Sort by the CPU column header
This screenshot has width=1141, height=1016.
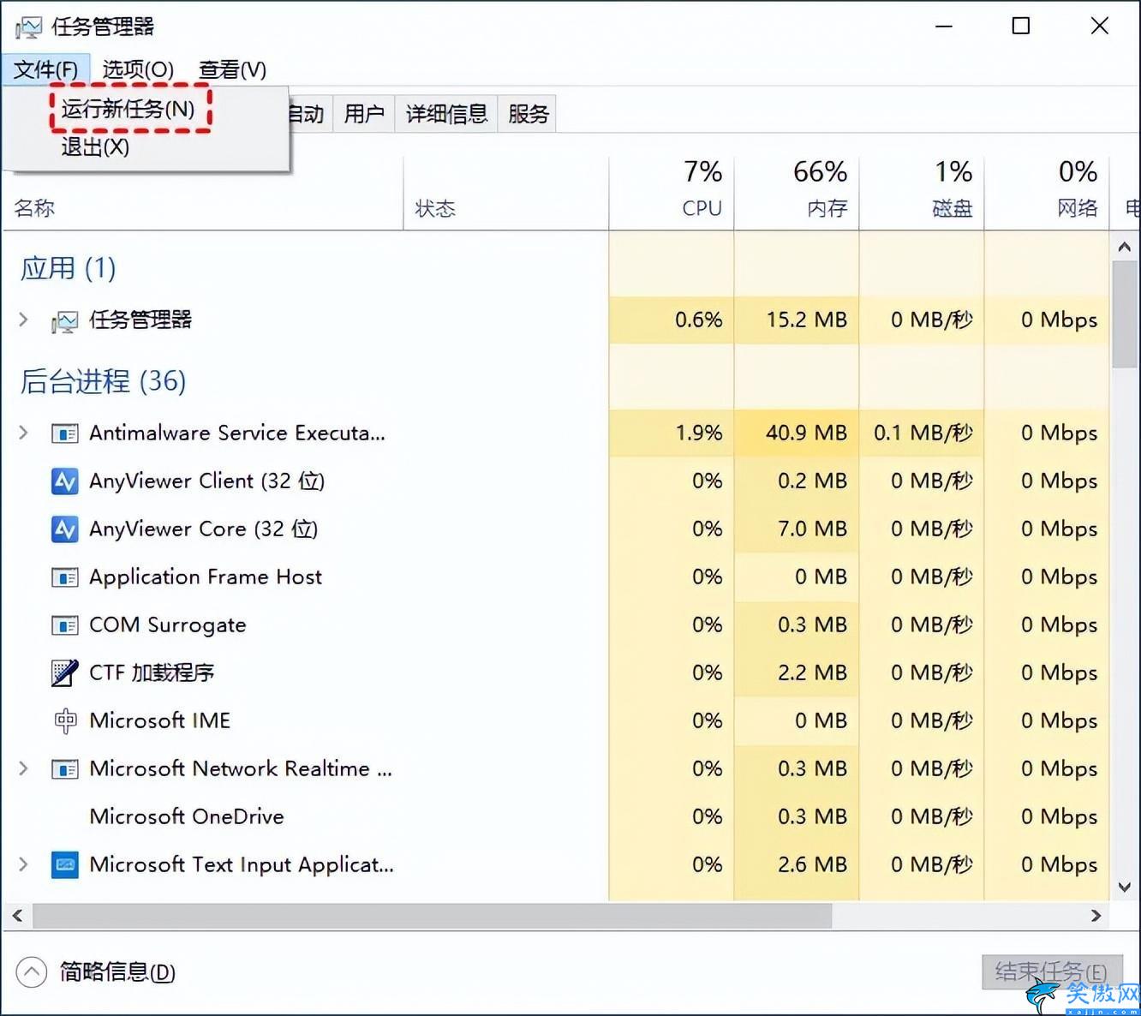click(x=672, y=192)
